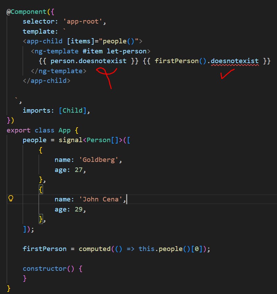Screen dimensions: 277x294
Task: Click the Person type in the signal generic
Action: [x=98, y=140]
